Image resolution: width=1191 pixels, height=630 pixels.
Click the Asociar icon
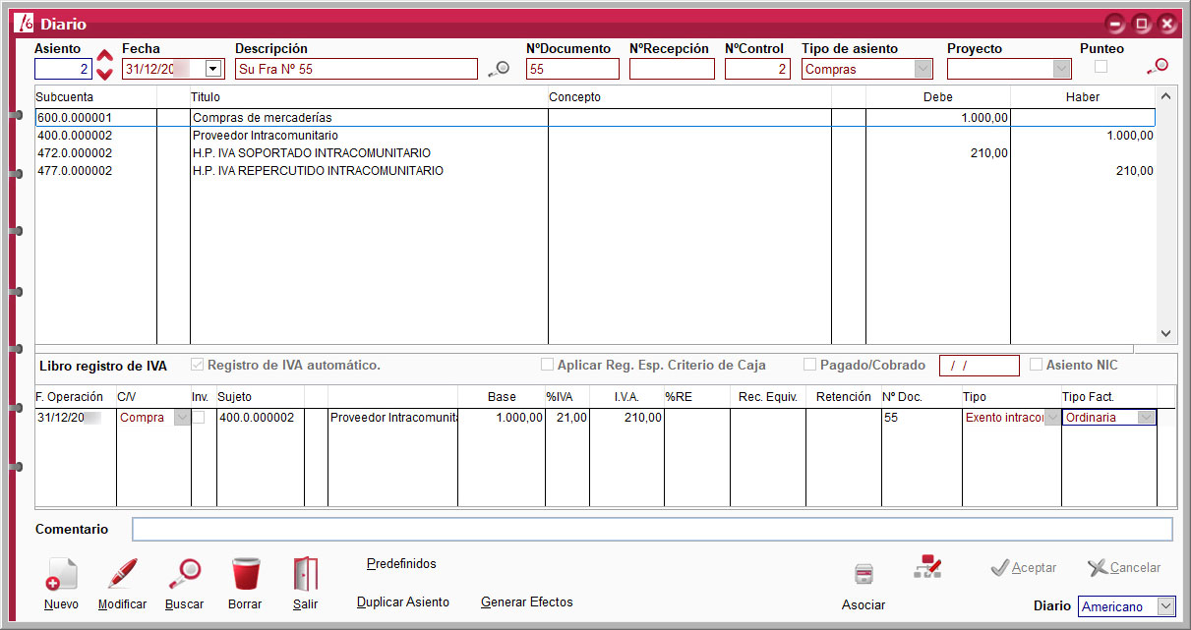pyautogui.click(x=863, y=575)
